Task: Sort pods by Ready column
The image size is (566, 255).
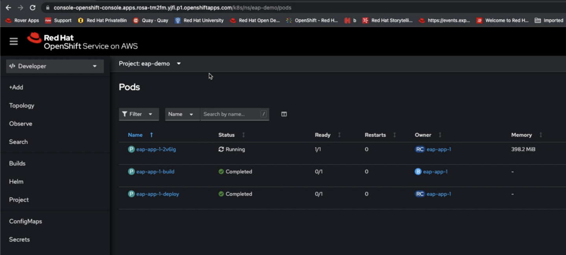Action: click(322, 135)
